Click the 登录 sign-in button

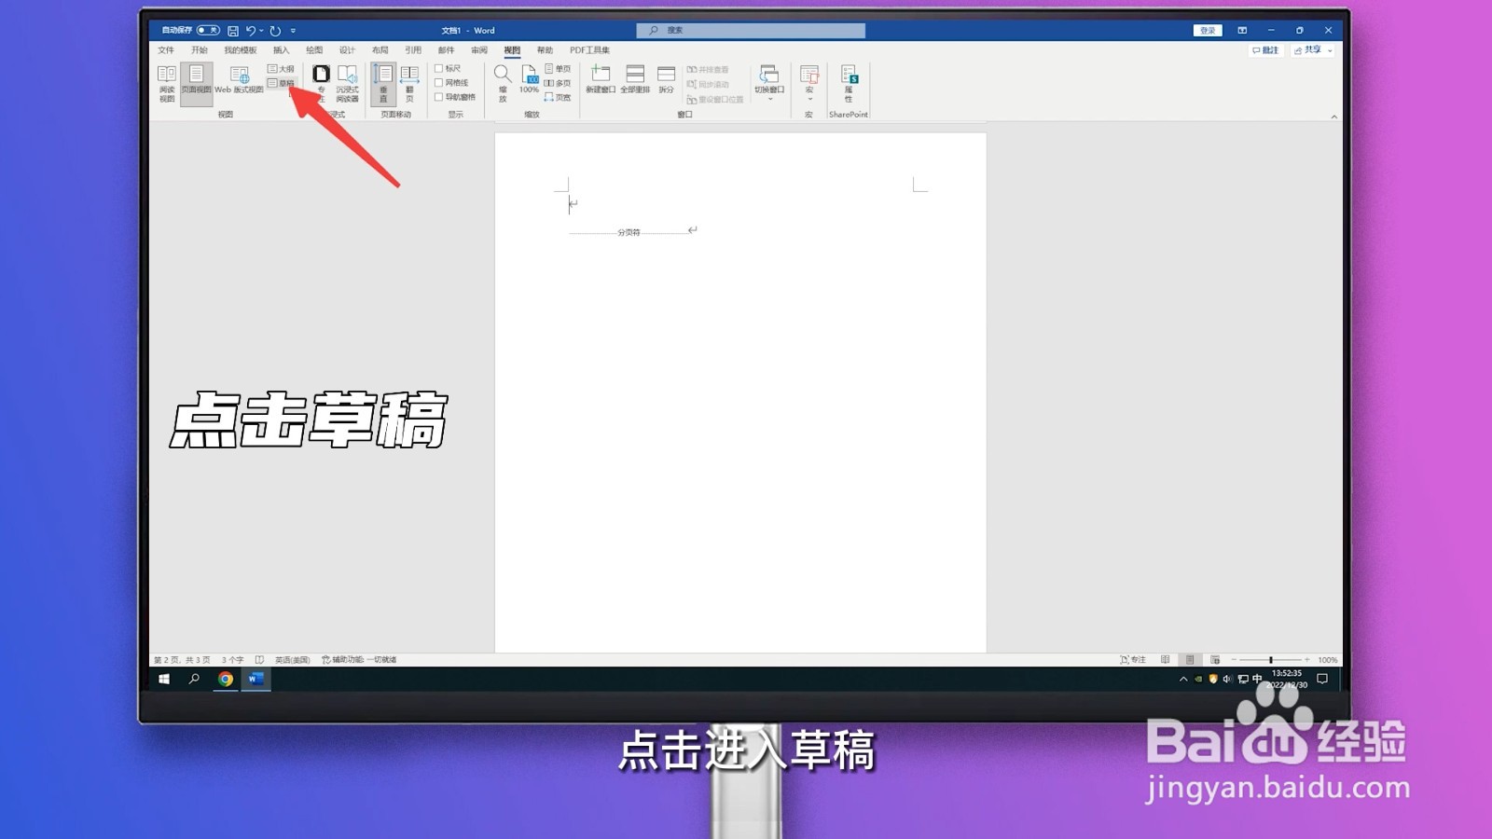point(1207,30)
